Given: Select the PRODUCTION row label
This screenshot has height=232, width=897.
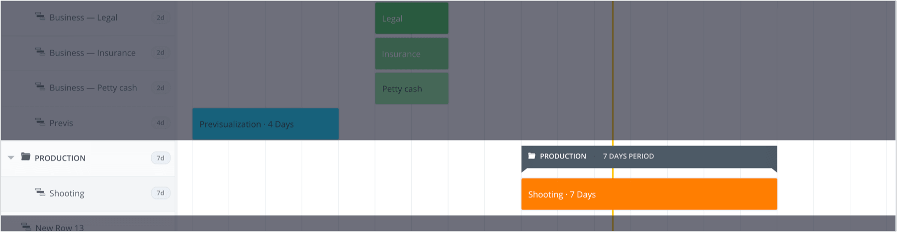Looking at the screenshot, I should pos(60,158).
